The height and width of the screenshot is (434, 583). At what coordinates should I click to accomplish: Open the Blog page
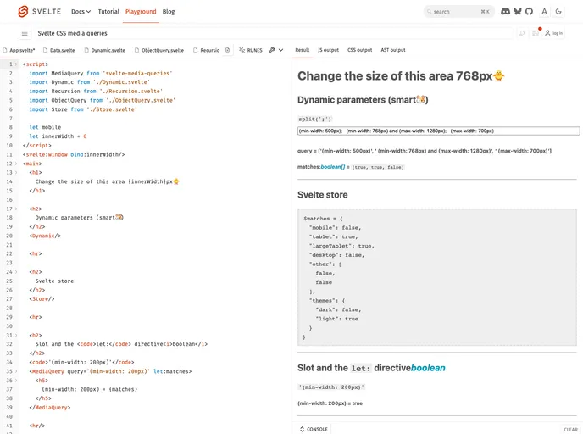pos(169,12)
